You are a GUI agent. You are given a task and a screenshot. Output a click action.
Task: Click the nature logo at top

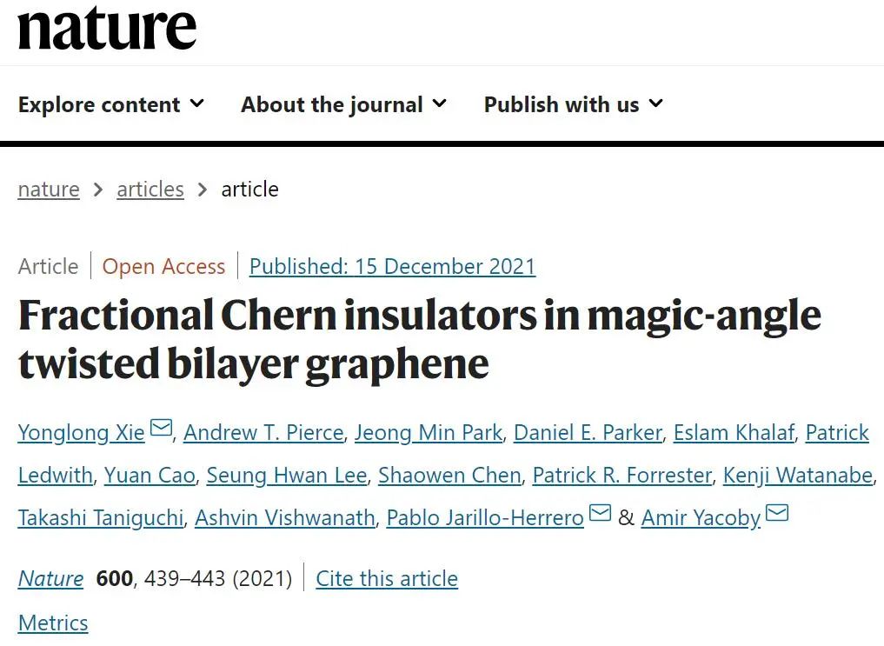107,28
